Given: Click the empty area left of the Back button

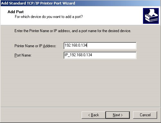Looking at the screenshot, I should coord(41,115).
